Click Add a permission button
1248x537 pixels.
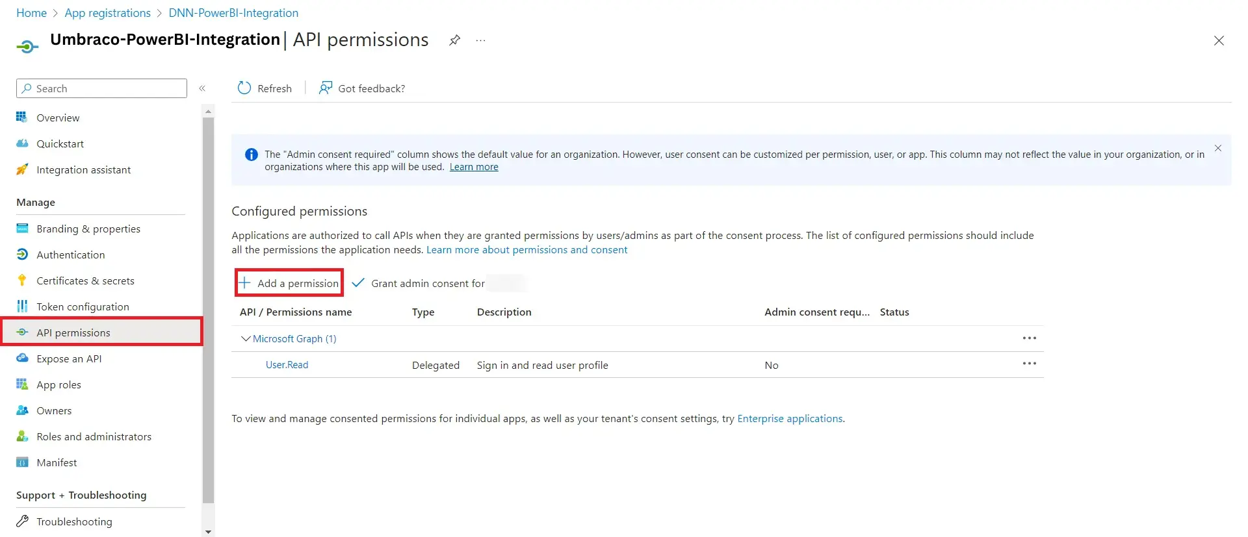(289, 282)
